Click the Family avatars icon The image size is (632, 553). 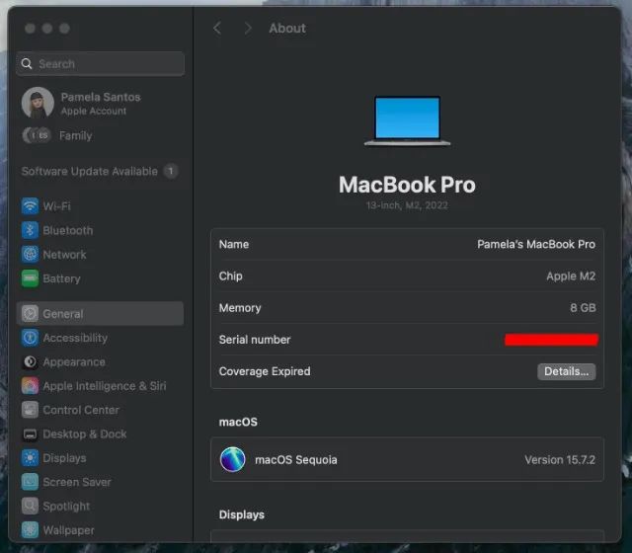[x=37, y=135]
